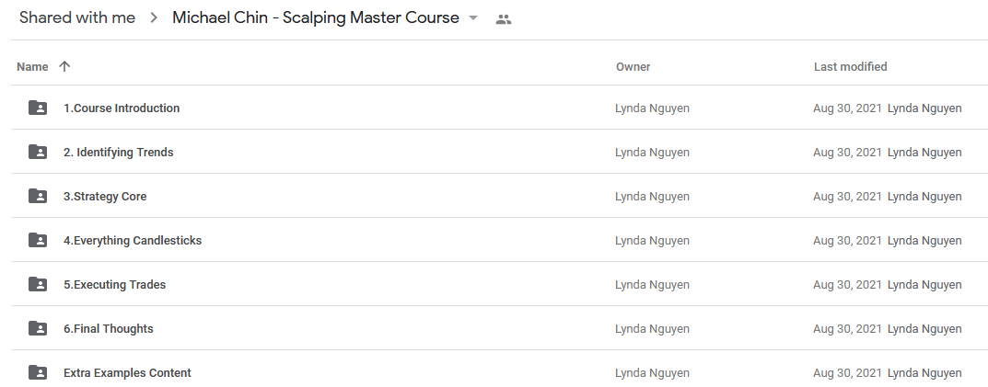
Task: Select the 3.Strategy Core folder icon
Action: coord(38,196)
